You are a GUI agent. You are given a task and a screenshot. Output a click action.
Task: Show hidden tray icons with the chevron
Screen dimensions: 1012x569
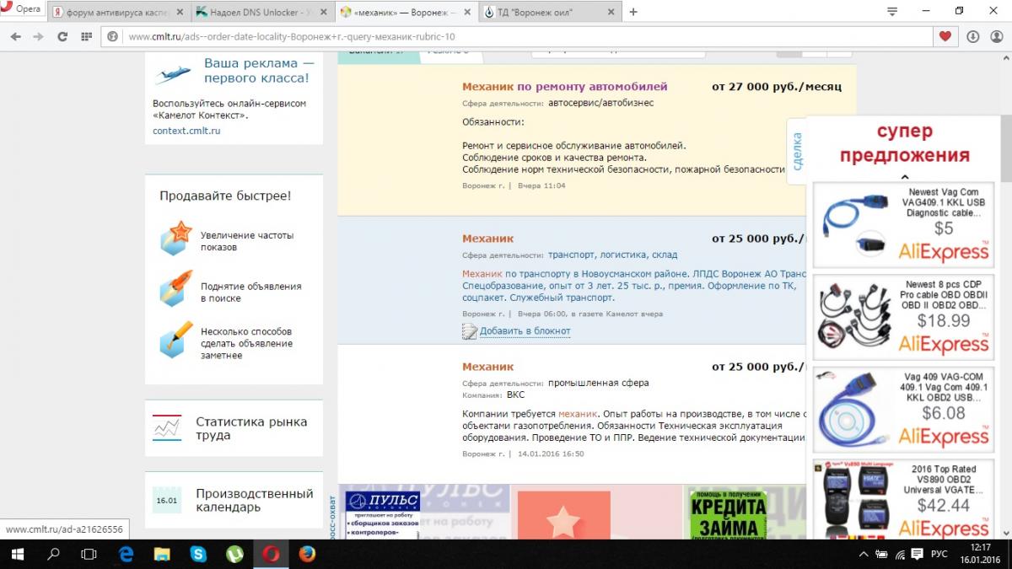863,554
